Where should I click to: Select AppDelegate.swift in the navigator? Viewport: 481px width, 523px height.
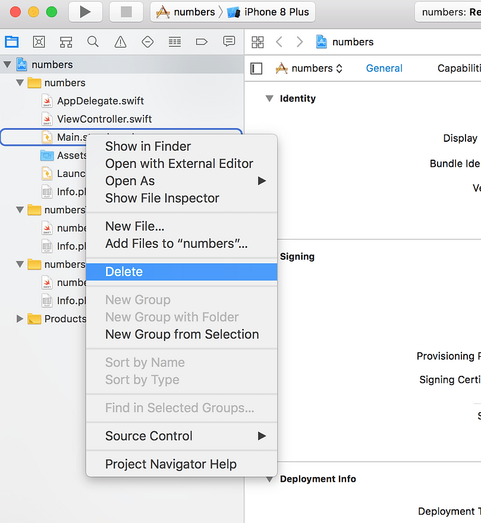(100, 101)
